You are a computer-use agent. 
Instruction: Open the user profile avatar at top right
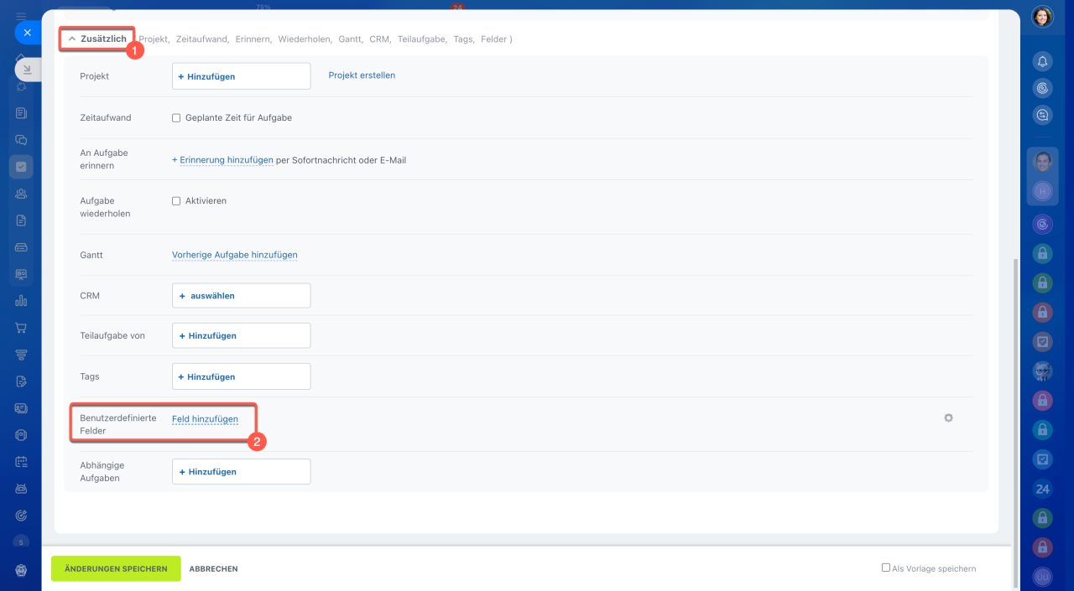pyautogui.click(x=1042, y=17)
